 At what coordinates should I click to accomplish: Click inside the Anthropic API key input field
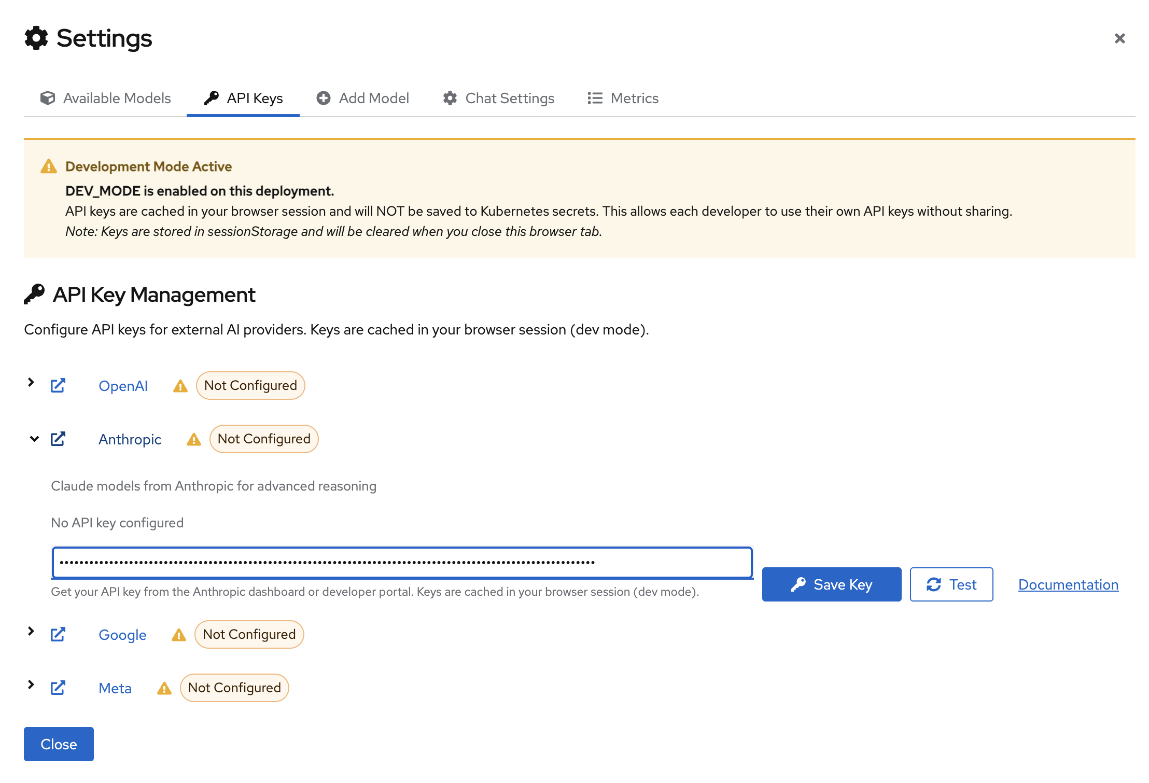tap(401, 562)
